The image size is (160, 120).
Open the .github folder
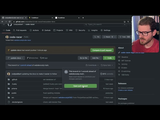pos(14,79)
